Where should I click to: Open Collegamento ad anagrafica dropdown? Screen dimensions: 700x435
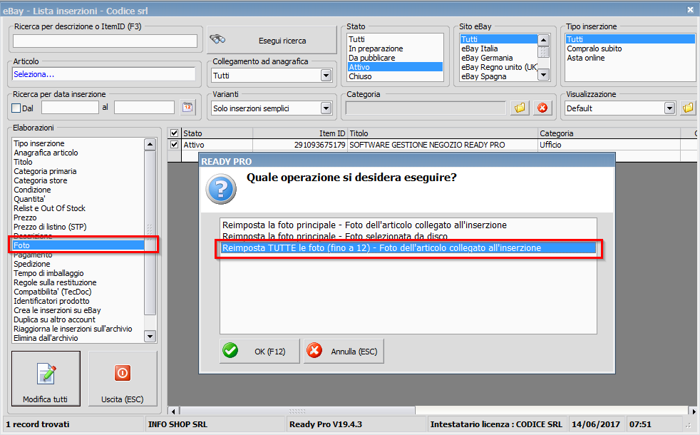click(326, 76)
